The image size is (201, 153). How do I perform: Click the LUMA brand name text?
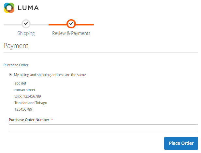point(28,8)
